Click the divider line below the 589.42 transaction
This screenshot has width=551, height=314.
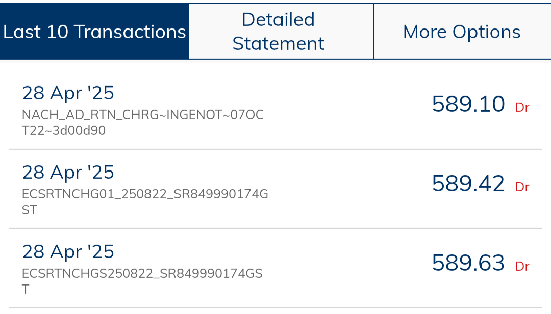275,229
